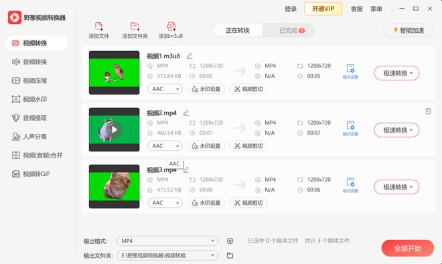Click the 添加文件夹 add folder icon

(x=135, y=27)
